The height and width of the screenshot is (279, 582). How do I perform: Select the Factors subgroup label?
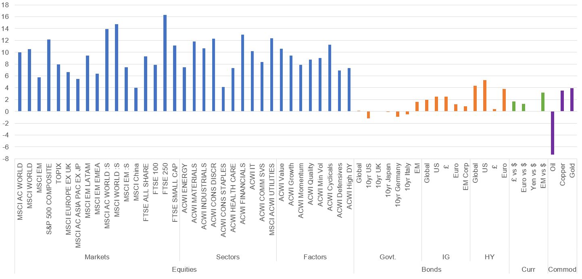coord(315,257)
